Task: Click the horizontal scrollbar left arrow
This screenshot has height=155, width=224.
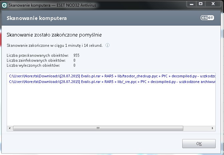Action: click(x=10, y=128)
